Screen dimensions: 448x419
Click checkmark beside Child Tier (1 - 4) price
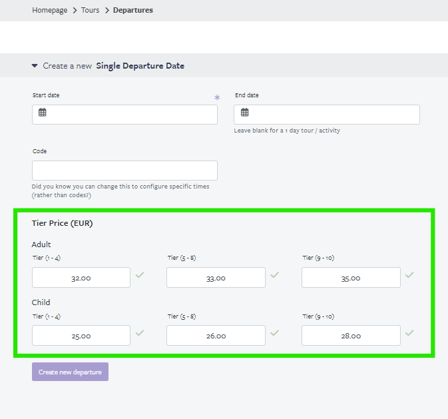point(140,333)
